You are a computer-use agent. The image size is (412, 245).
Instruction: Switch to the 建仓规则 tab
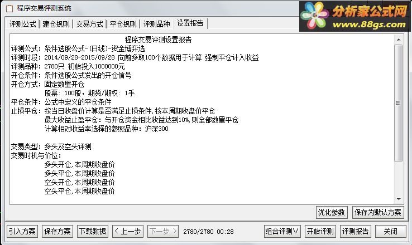56,24
